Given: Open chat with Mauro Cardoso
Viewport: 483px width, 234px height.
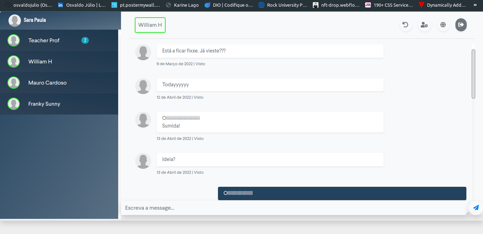Looking at the screenshot, I should click(x=47, y=83).
